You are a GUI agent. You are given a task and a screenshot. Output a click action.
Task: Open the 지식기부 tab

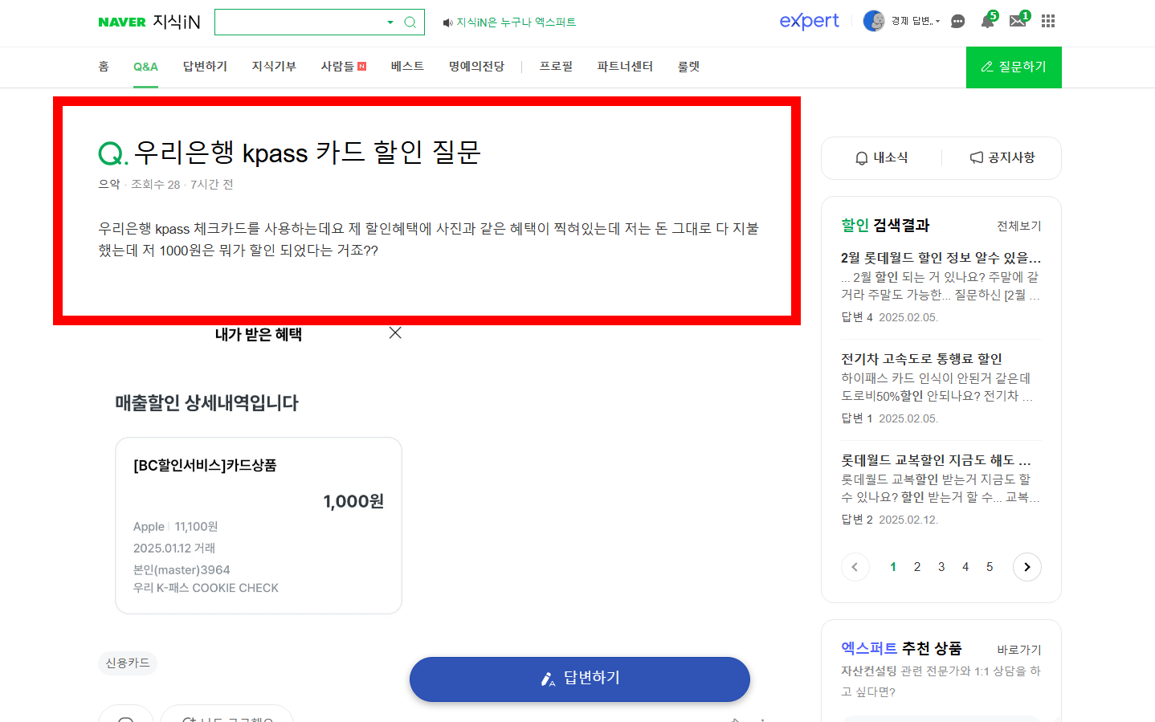coord(274,67)
